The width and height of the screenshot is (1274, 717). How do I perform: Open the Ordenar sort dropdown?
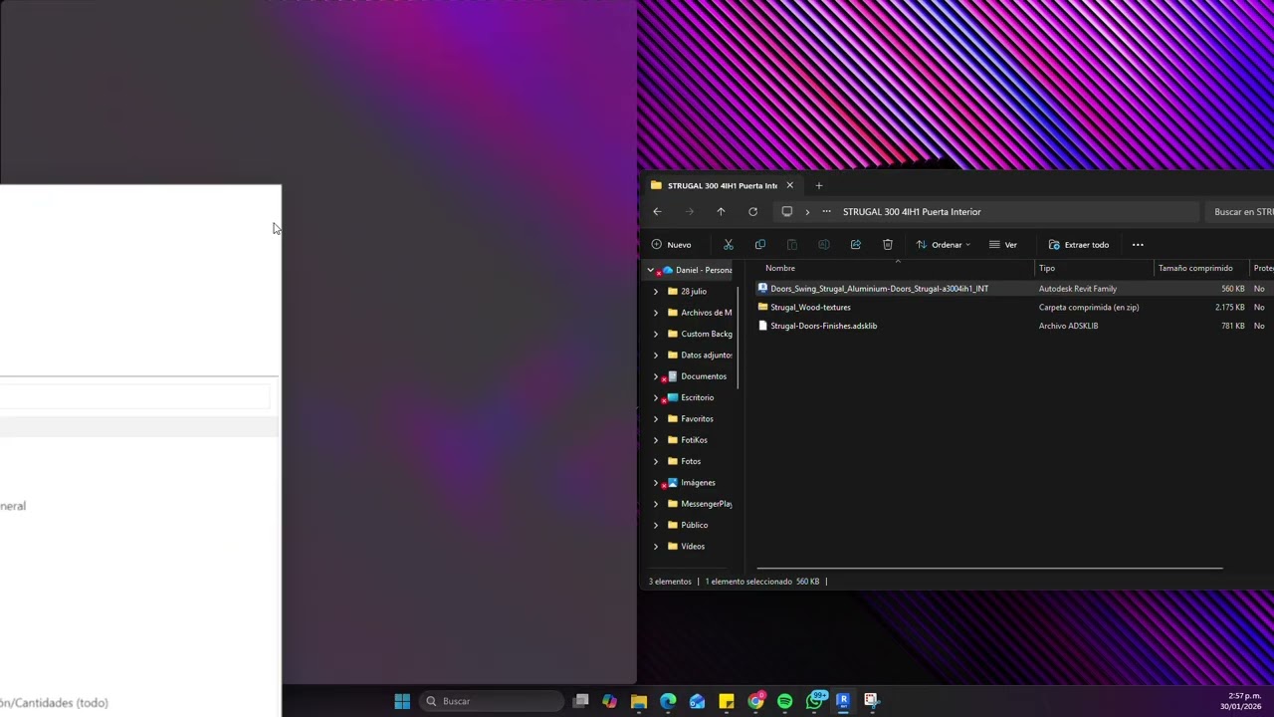[x=944, y=244]
